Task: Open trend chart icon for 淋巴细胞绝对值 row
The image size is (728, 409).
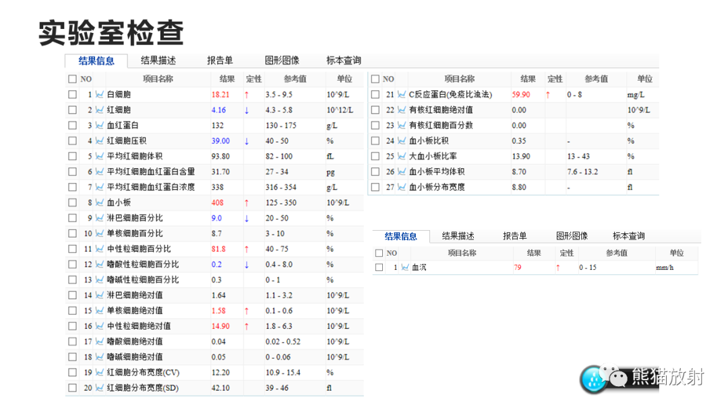Action: [x=99, y=295]
